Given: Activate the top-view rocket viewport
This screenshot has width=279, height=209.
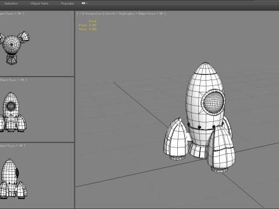Looking at the screenshot, I should tap(37, 44).
